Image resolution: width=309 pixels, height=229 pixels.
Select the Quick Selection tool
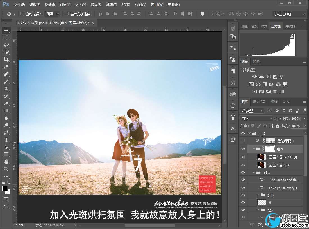pos(6,52)
